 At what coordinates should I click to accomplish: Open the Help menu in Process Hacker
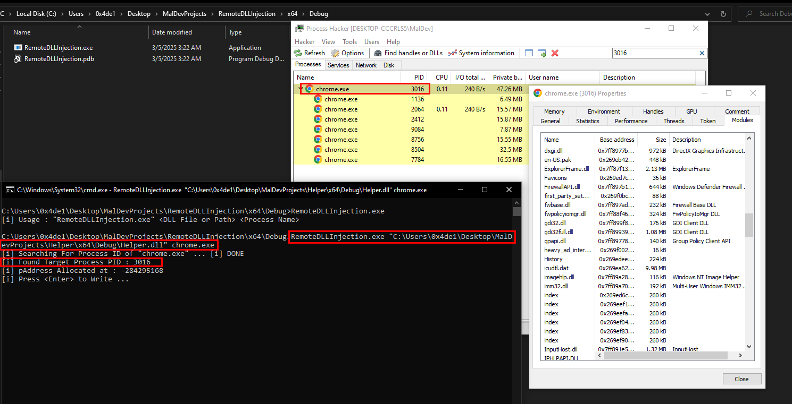tap(393, 41)
